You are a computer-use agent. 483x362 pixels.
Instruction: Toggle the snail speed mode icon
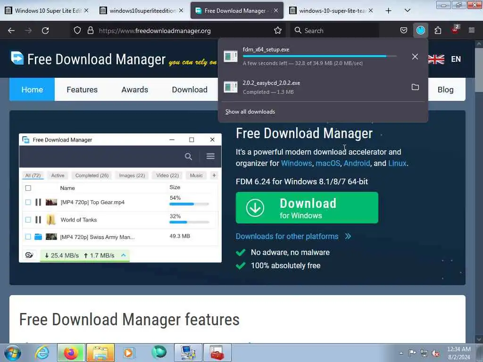[x=30, y=255]
